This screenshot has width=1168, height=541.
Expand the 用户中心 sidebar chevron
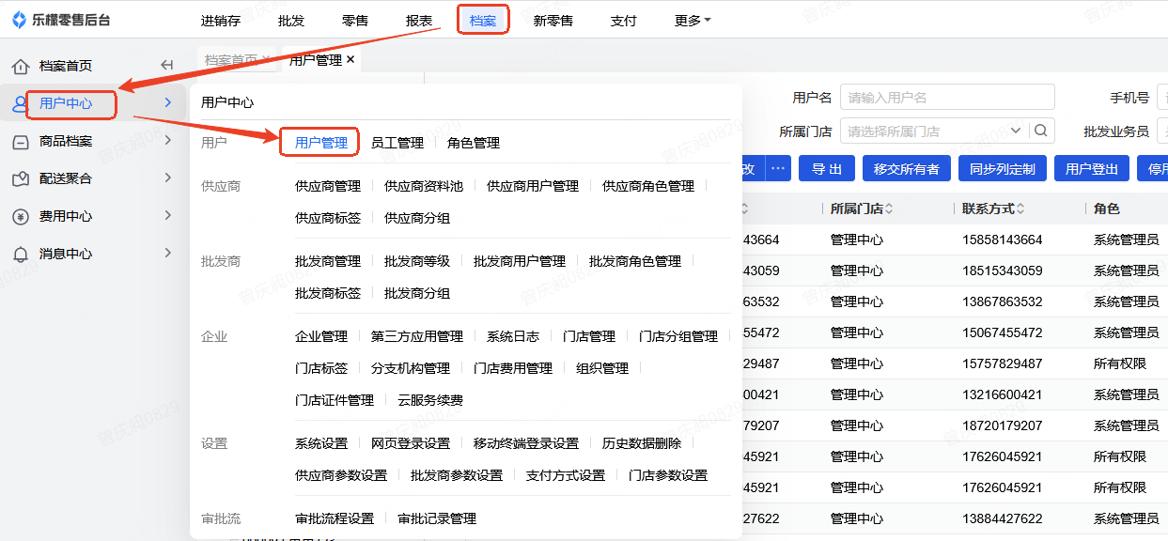click(x=167, y=102)
